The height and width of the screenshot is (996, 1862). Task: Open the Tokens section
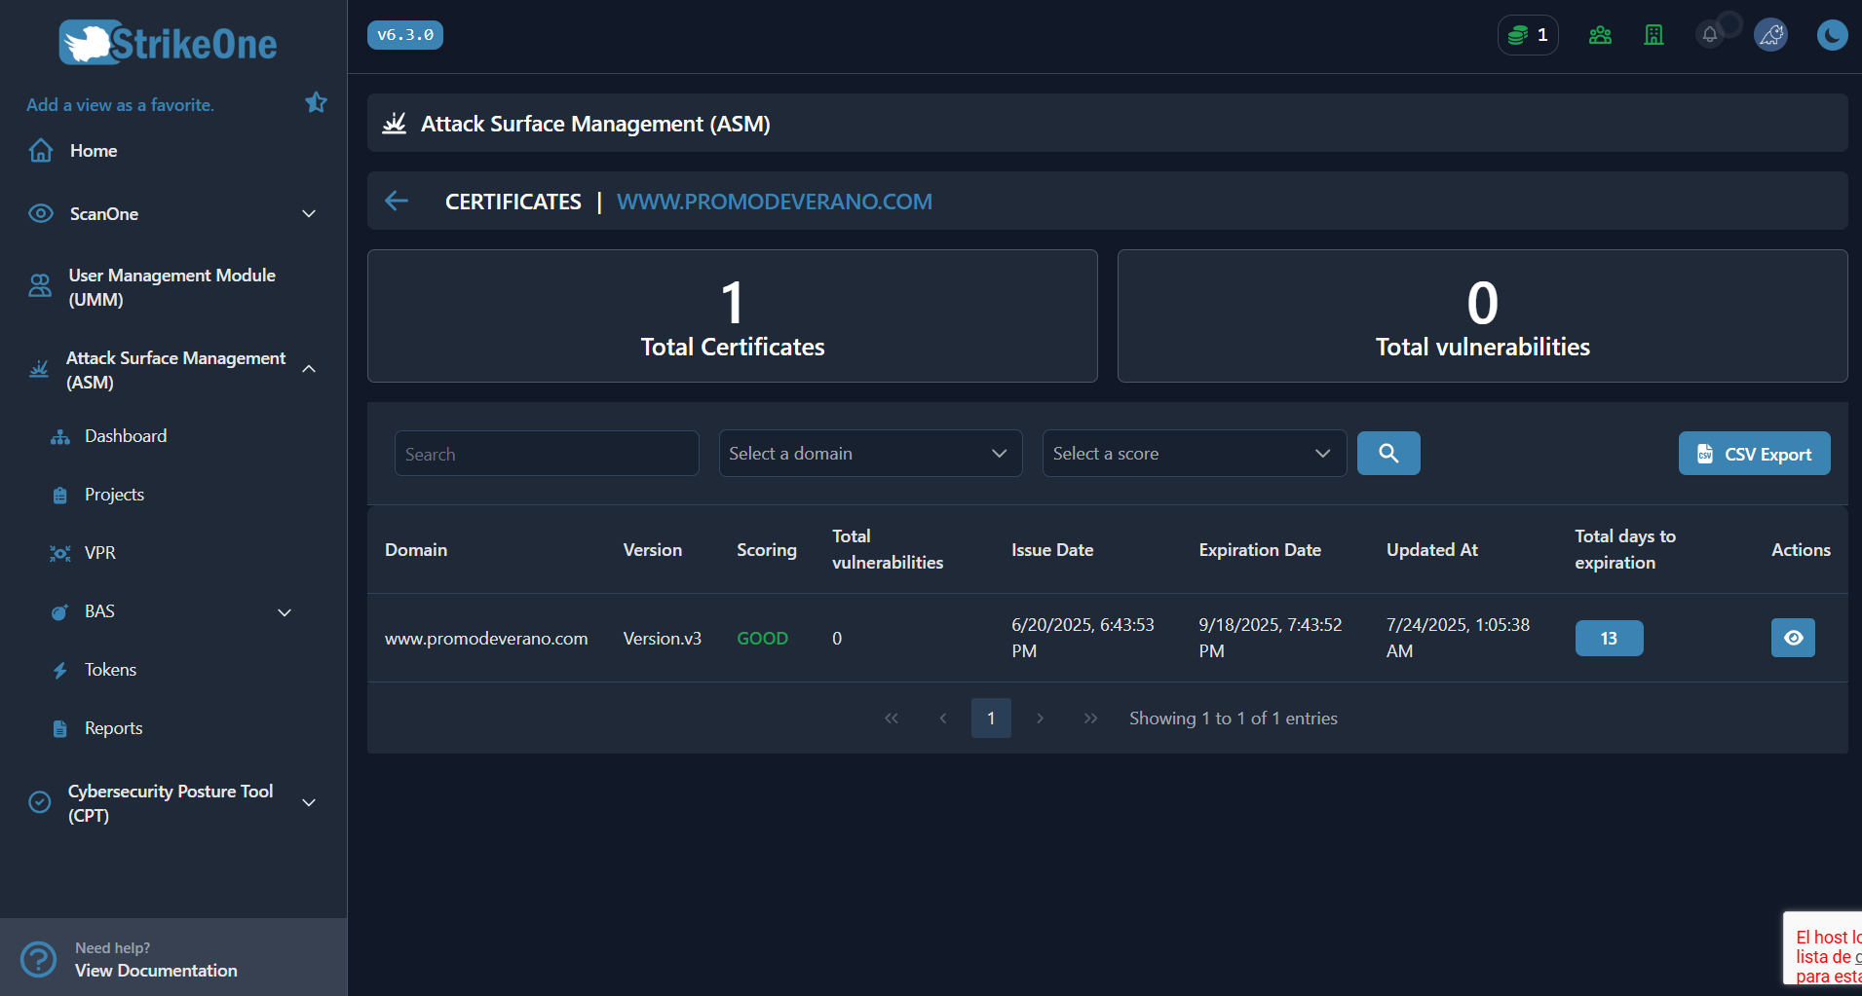(x=109, y=669)
